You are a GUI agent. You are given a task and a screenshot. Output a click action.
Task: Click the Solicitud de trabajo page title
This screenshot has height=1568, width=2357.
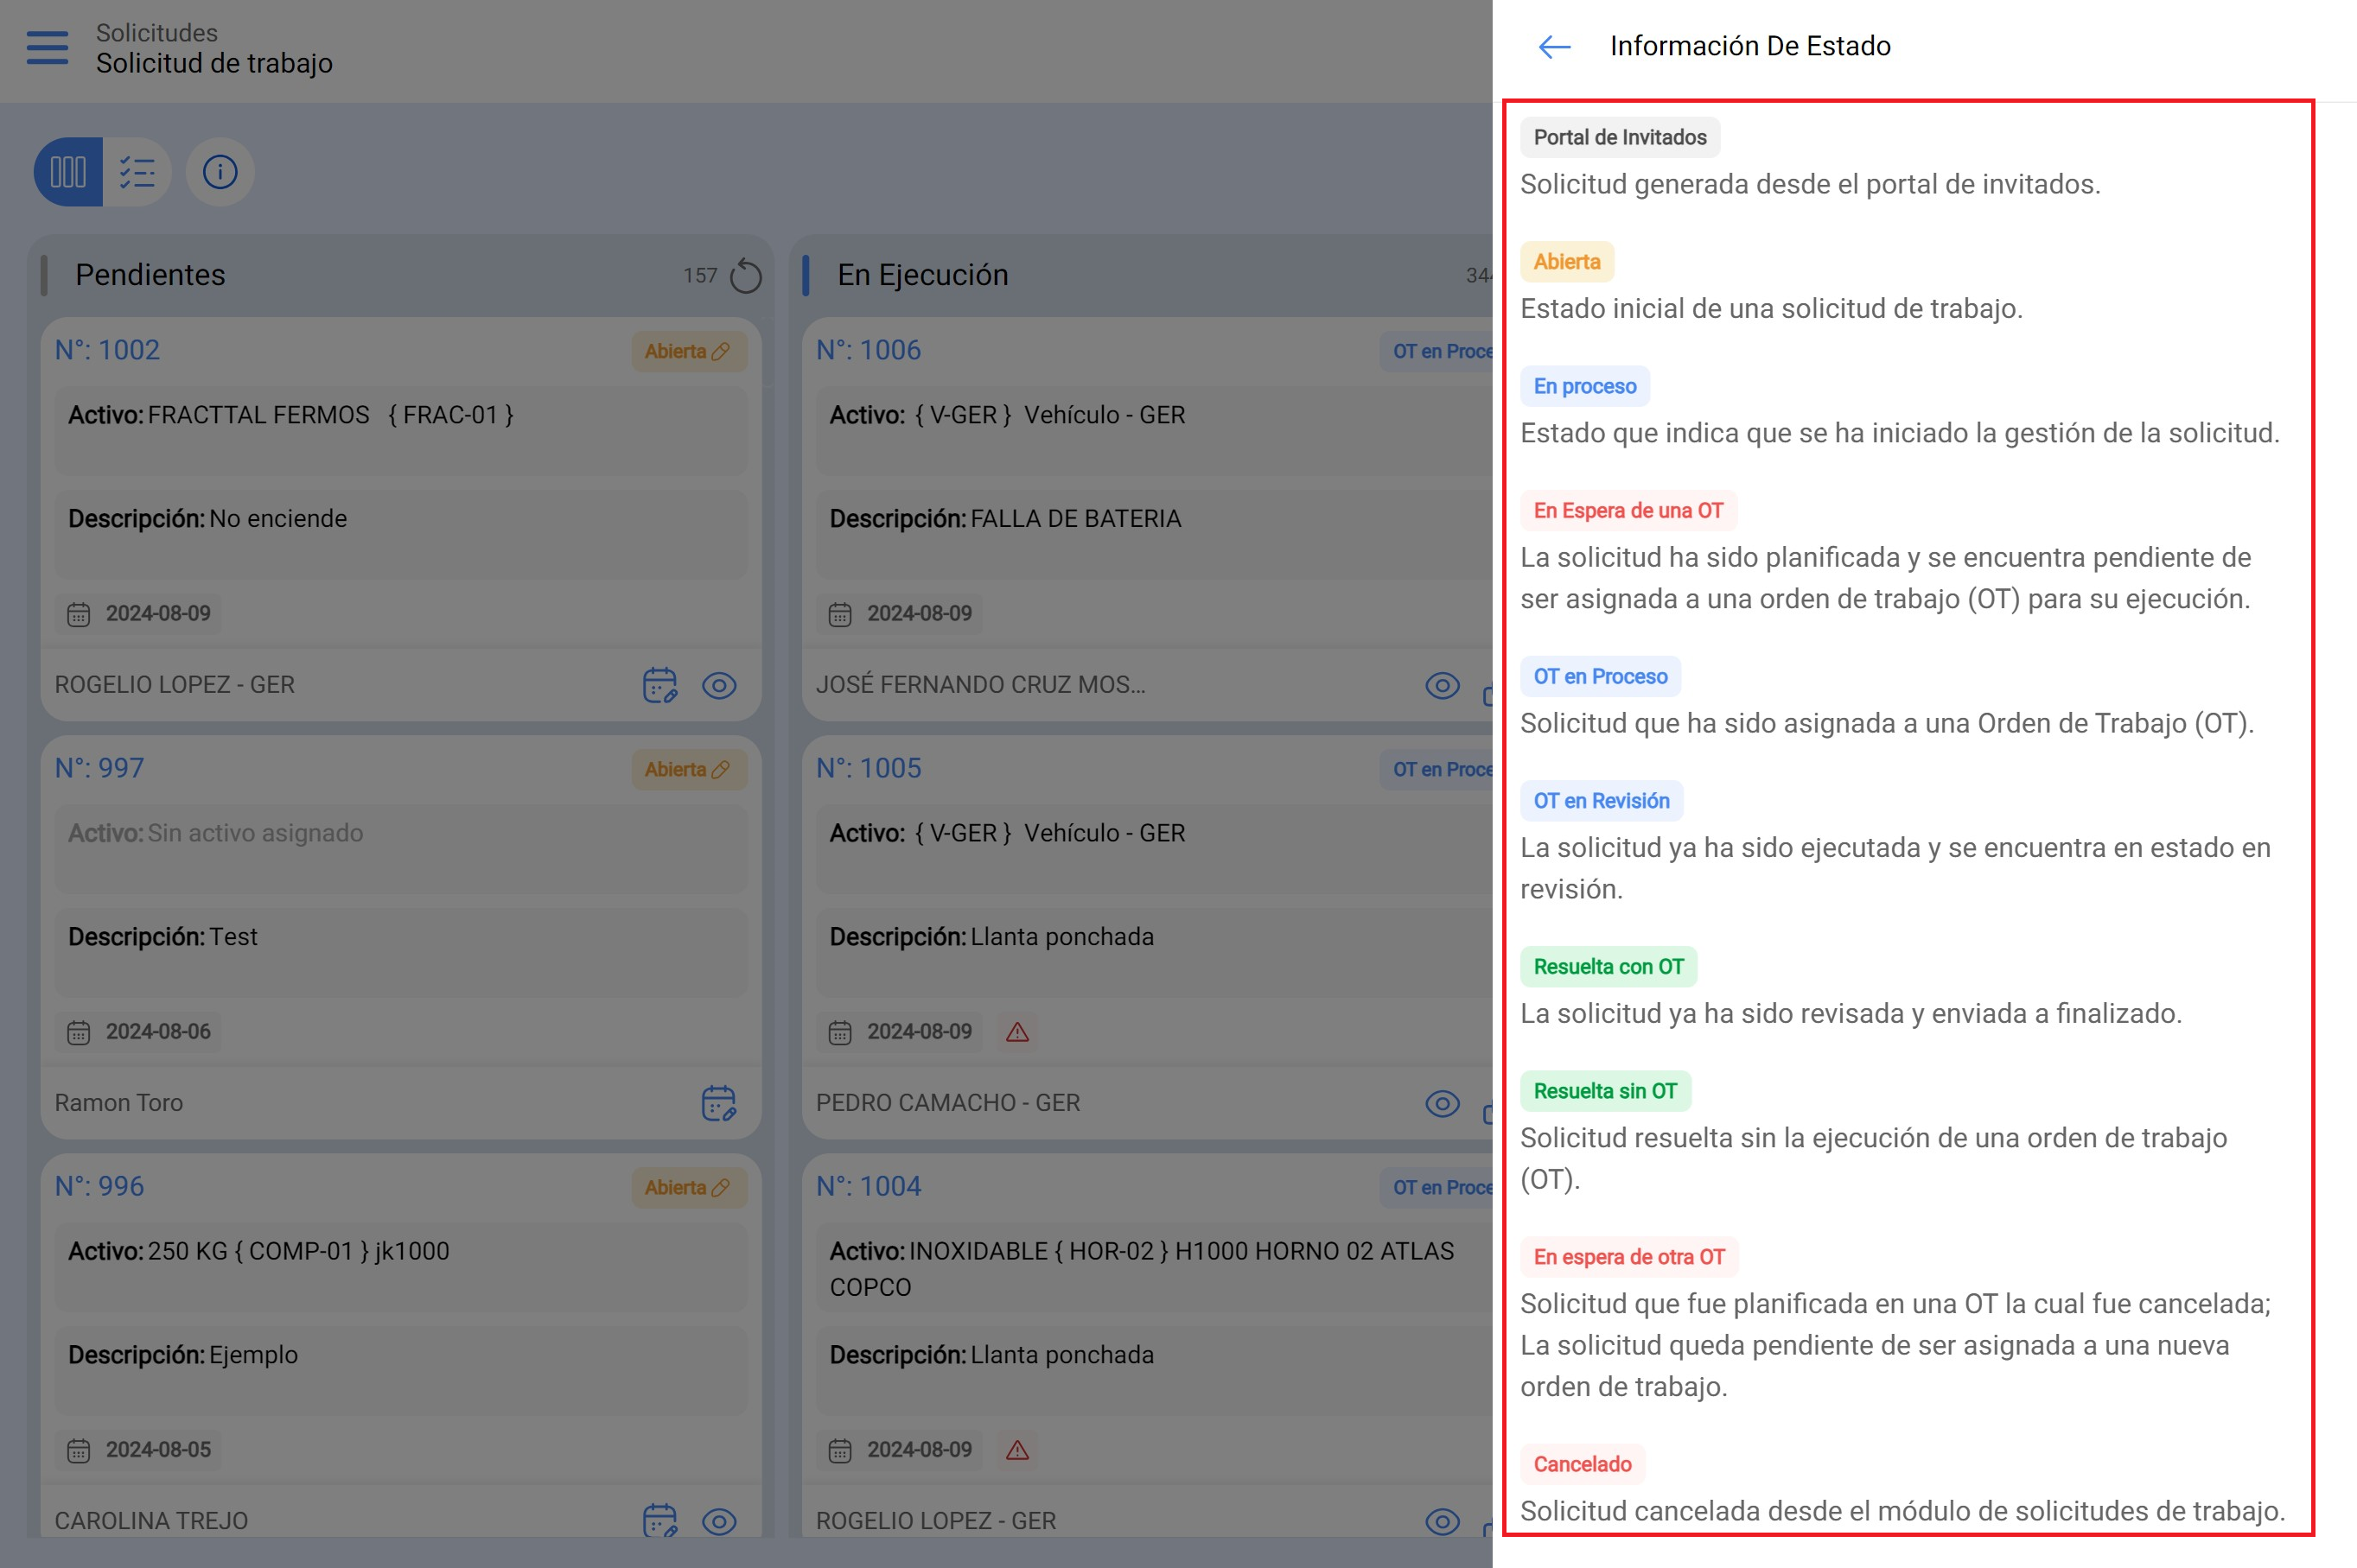tap(214, 63)
